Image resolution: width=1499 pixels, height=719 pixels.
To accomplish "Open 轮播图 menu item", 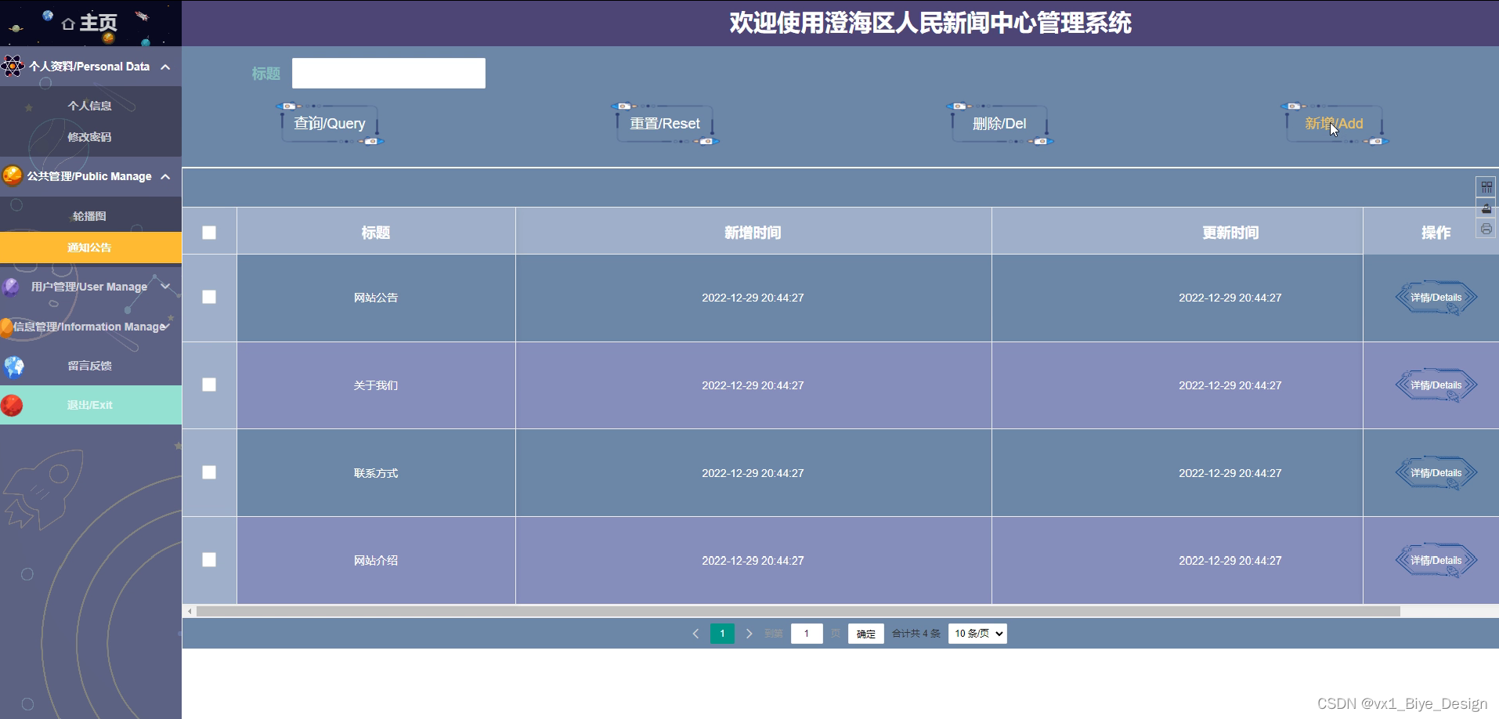I will [90, 216].
